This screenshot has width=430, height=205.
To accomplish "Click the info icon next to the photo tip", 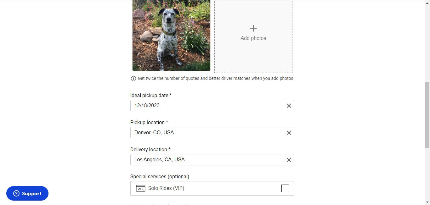I will coord(133,78).
